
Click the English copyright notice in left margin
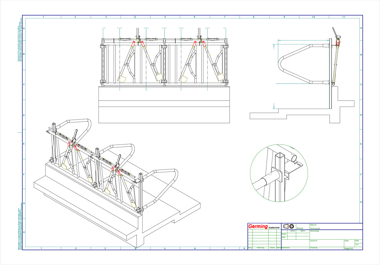click(19, 40)
